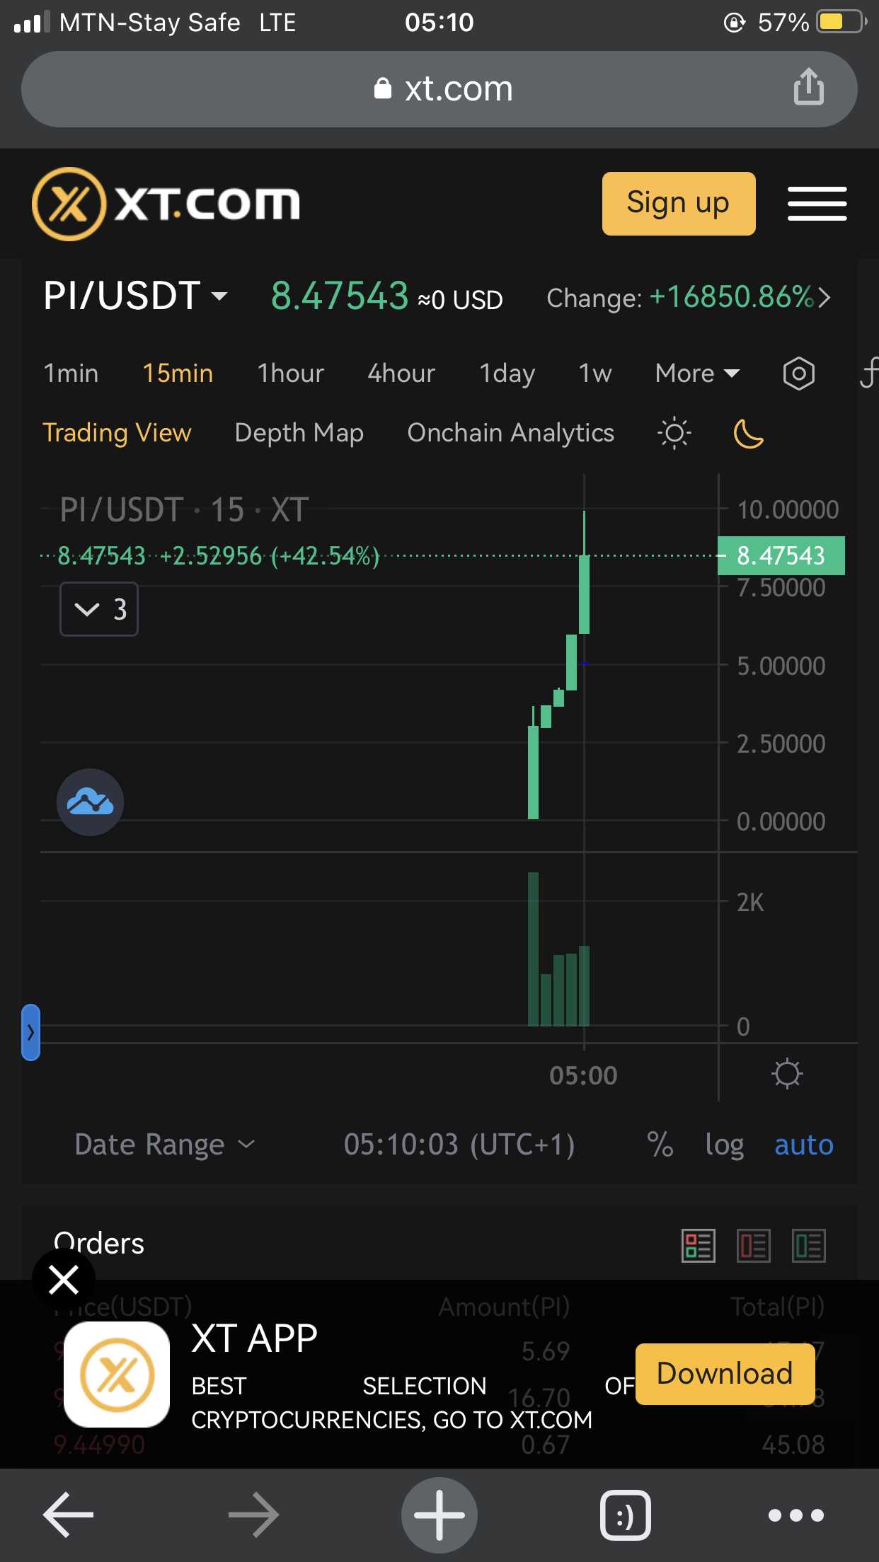Collapse the indicators legend chevron

[99, 609]
